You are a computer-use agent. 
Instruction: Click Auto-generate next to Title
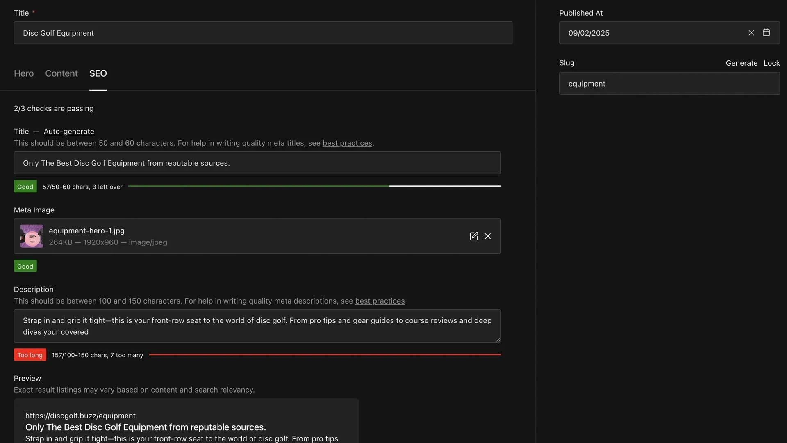tap(68, 132)
